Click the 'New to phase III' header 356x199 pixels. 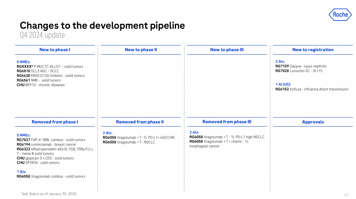pyautogui.click(x=227, y=50)
